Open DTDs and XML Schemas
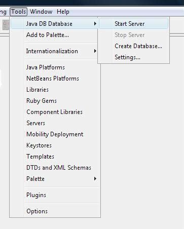The width and height of the screenshot is (184, 229). tap(54, 168)
